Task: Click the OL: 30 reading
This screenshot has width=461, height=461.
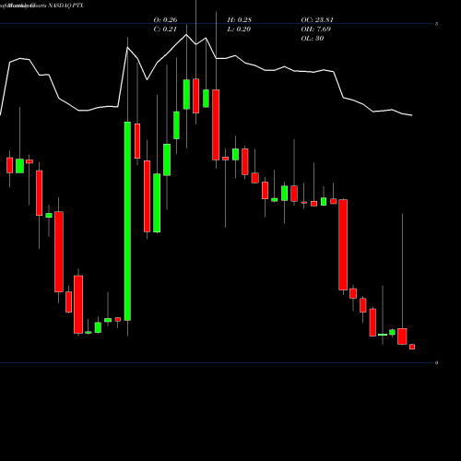Action: point(313,38)
